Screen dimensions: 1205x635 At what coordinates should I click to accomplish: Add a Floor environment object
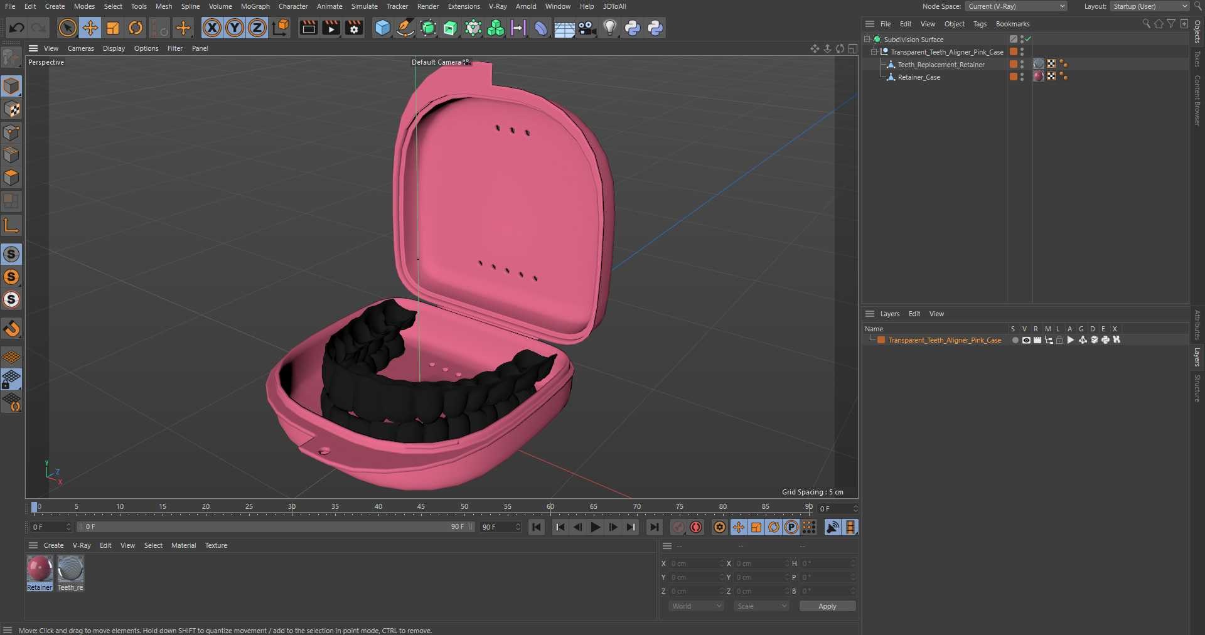(564, 28)
